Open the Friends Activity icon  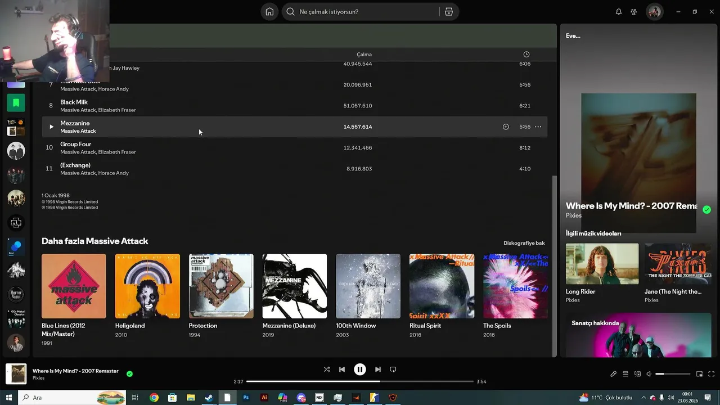coord(634,12)
